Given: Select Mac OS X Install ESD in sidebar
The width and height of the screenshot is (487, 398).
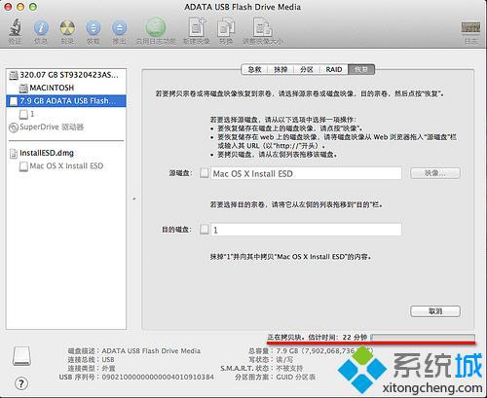Looking at the screenshot, I should pos(66,166).
